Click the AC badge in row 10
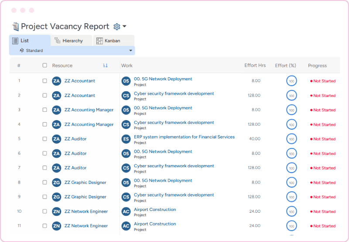This screenshot has height=242, width=349. point(126,211)
